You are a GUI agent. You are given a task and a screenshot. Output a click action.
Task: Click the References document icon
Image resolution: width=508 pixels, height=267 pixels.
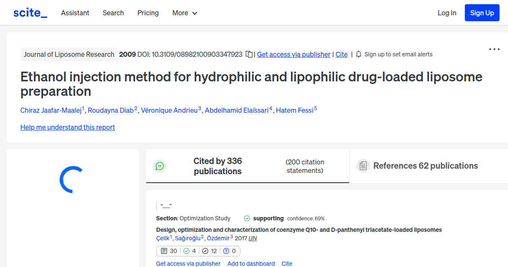click(x=363, y=166)
